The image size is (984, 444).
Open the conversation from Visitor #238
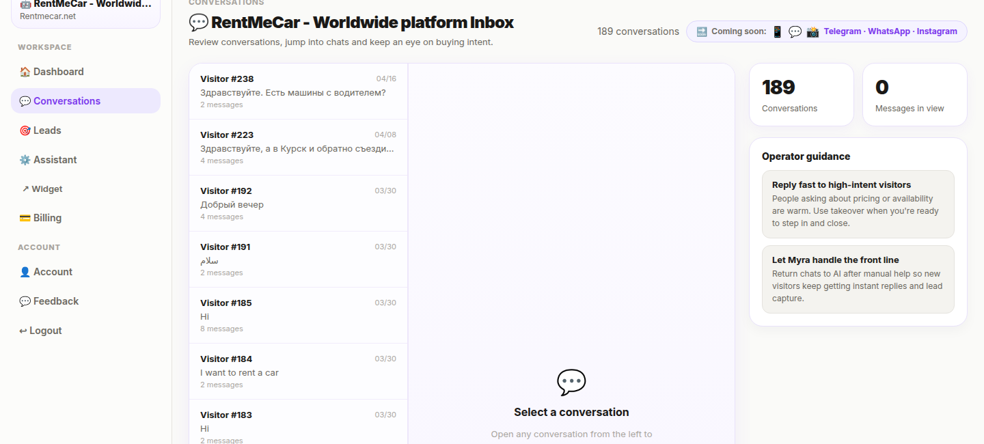click(x=298, y=91)
